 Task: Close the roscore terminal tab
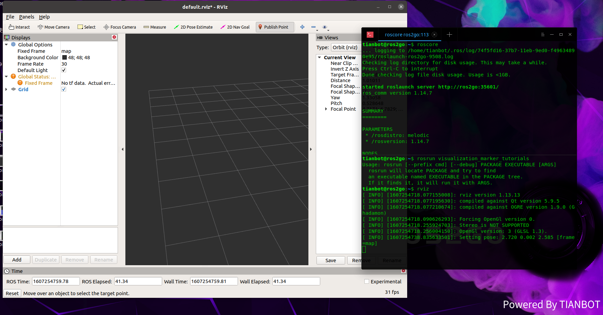tap(434, 34)
